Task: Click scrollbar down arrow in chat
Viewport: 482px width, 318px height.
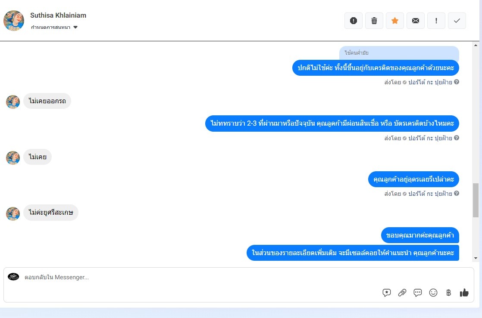Action: 476,258
